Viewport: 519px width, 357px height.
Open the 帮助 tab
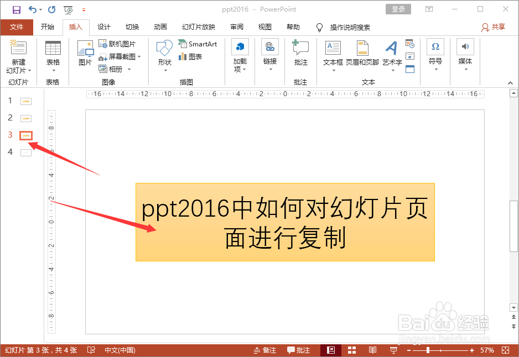coord(293,27)
